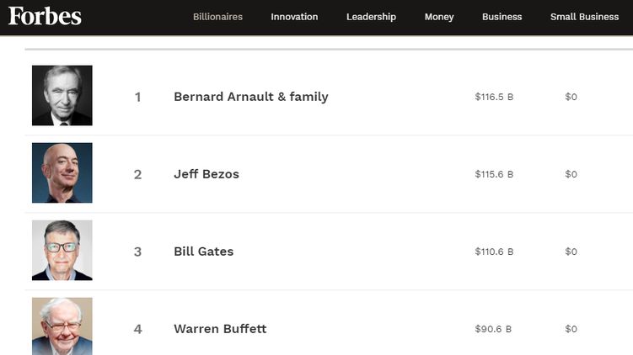The image size is (633, 355).
Task: Click Warren Buffett's portrait photo
Action: pos(62,326)
